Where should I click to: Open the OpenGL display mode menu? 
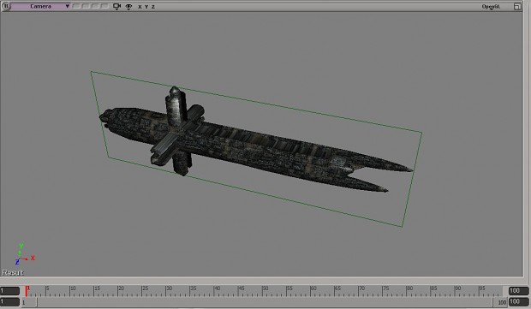click(491, 7)
